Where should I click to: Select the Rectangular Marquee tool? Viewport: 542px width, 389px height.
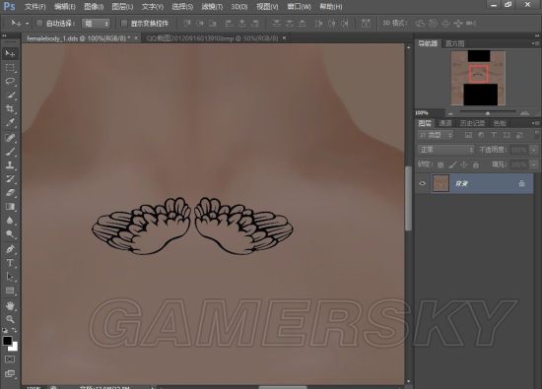click(x=10, y=67)
